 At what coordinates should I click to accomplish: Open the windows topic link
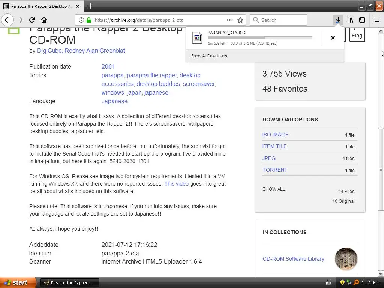coord(112,92)
